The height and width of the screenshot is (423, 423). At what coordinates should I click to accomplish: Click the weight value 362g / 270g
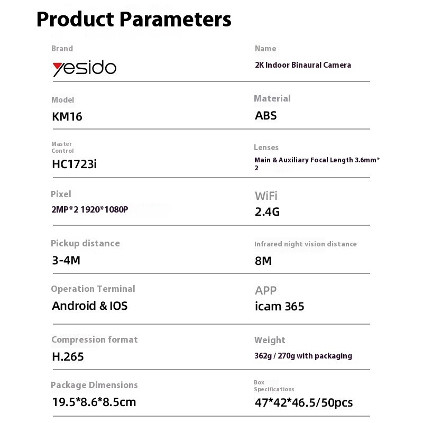303,356
